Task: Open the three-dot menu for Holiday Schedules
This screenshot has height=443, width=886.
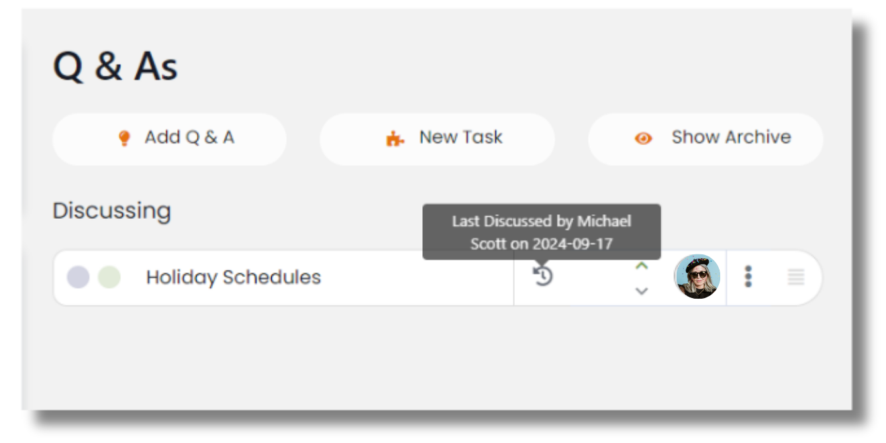Action: click(748, 277)
